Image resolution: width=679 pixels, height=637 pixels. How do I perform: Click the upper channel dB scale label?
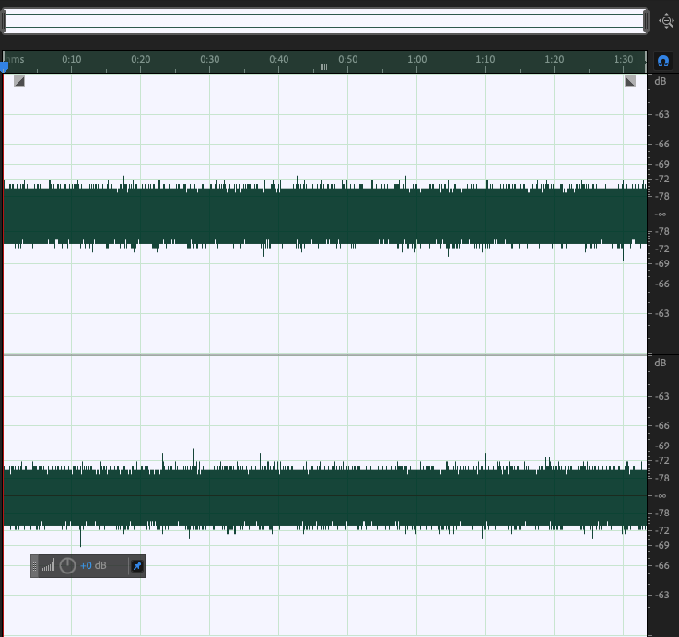660,81
